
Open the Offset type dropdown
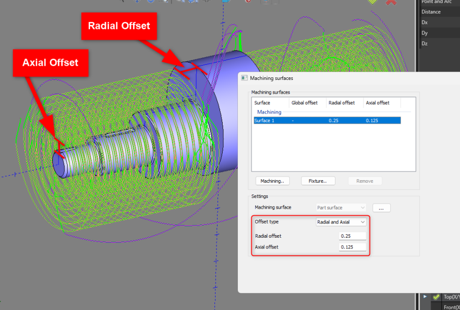341,222
